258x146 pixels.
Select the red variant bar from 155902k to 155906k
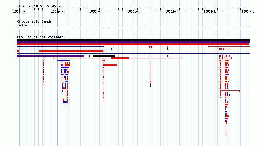(110, 65)
